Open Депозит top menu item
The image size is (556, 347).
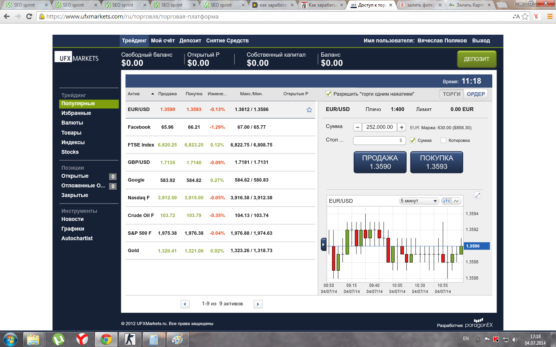tap(190, 40)
